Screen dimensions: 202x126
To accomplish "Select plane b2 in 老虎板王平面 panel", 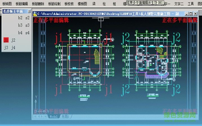I will point(20,18).
